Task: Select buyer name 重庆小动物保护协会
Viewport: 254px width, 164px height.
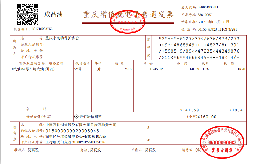Action: coord(62,38)
